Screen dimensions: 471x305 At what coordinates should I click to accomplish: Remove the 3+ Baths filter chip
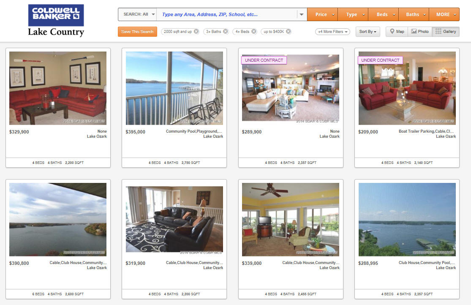226,32
